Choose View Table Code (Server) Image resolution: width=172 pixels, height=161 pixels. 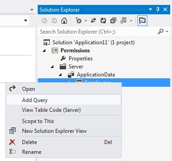click(63, 110)
